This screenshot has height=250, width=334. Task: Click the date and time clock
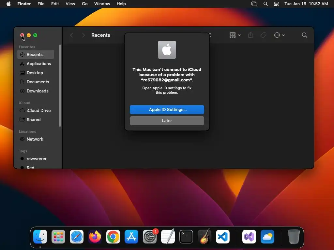(306, 4)
